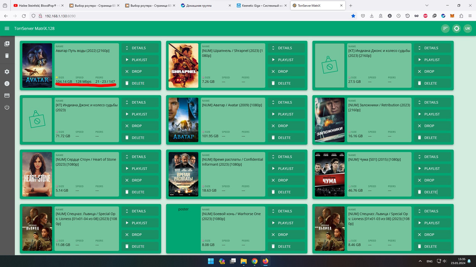Switch to the TorrServer MatriX tab
Screen dimensions: 476x267
tap(318, 6)
